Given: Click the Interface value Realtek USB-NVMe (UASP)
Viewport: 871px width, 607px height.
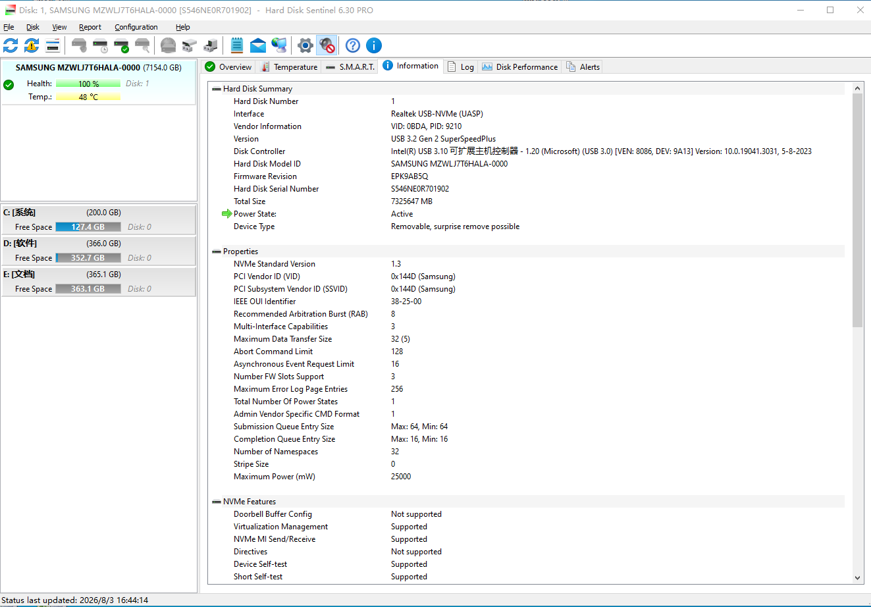Looking at the screenshot, I should click(x=437, y=114).
